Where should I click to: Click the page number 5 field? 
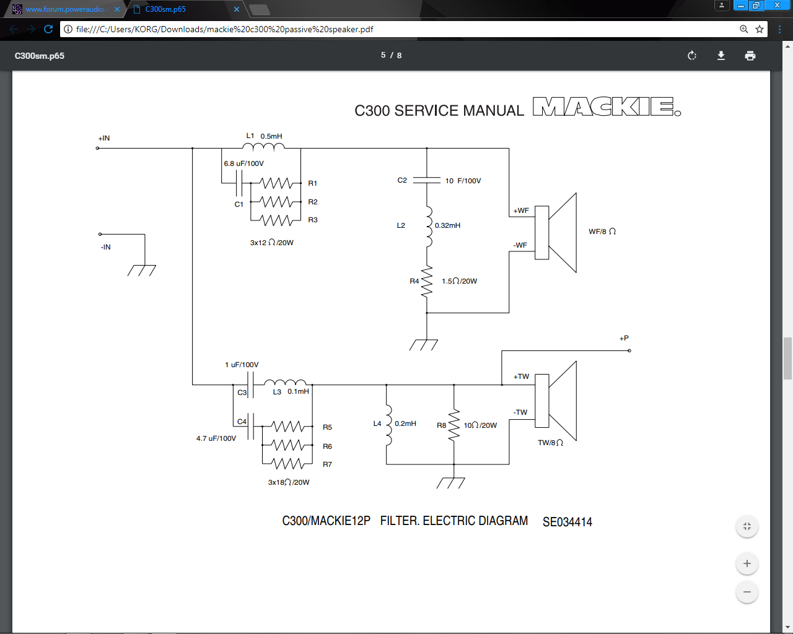point(383,55)
